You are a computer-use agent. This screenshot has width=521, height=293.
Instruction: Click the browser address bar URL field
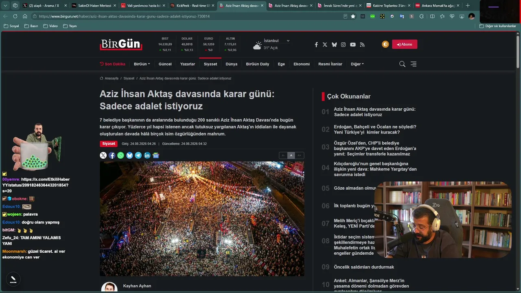(187, 16)
